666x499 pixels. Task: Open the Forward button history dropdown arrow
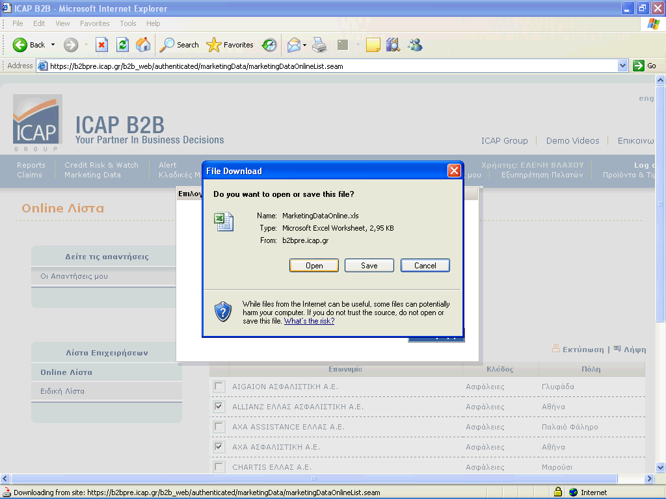[x=87, y=45]
